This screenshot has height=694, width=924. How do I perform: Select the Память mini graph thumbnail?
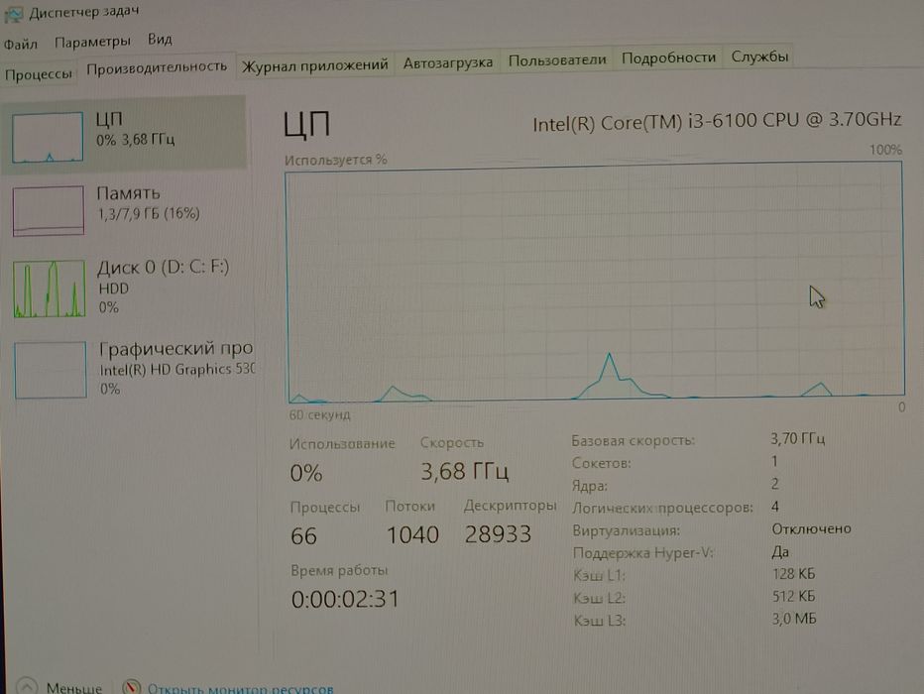[x=49, y=211]
